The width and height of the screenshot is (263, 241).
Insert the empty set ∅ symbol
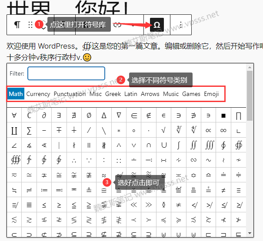click(x=89, y=116)
